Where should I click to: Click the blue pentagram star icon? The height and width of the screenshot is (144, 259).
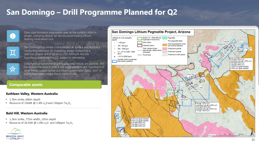click(x=13, y=69)
